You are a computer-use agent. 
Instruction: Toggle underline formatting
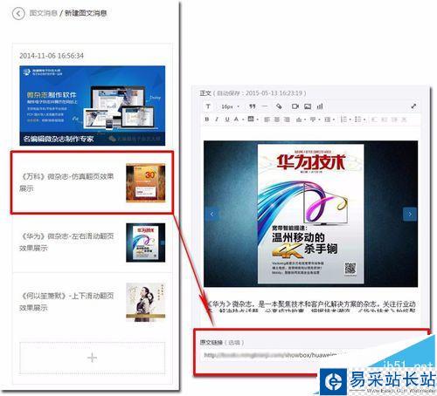pos(227,119)
